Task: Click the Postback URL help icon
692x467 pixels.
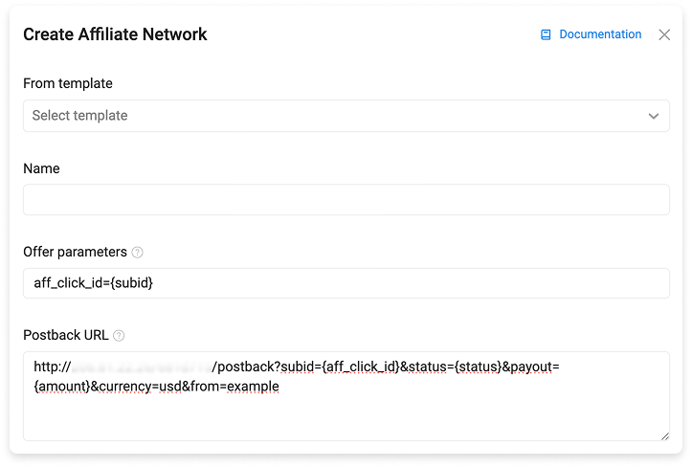Action: click(119, 336)
